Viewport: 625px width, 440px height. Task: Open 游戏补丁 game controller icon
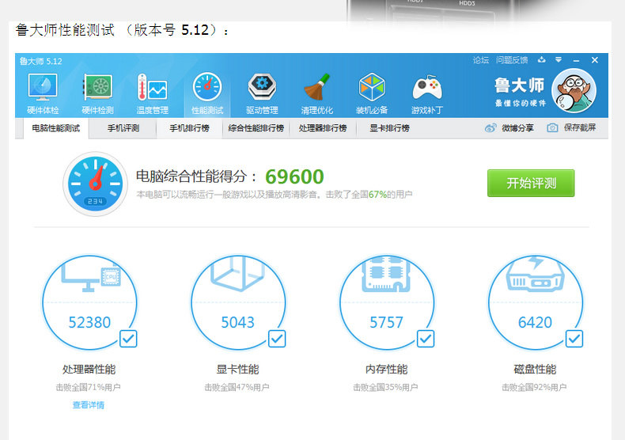click(x=427, y=87)
